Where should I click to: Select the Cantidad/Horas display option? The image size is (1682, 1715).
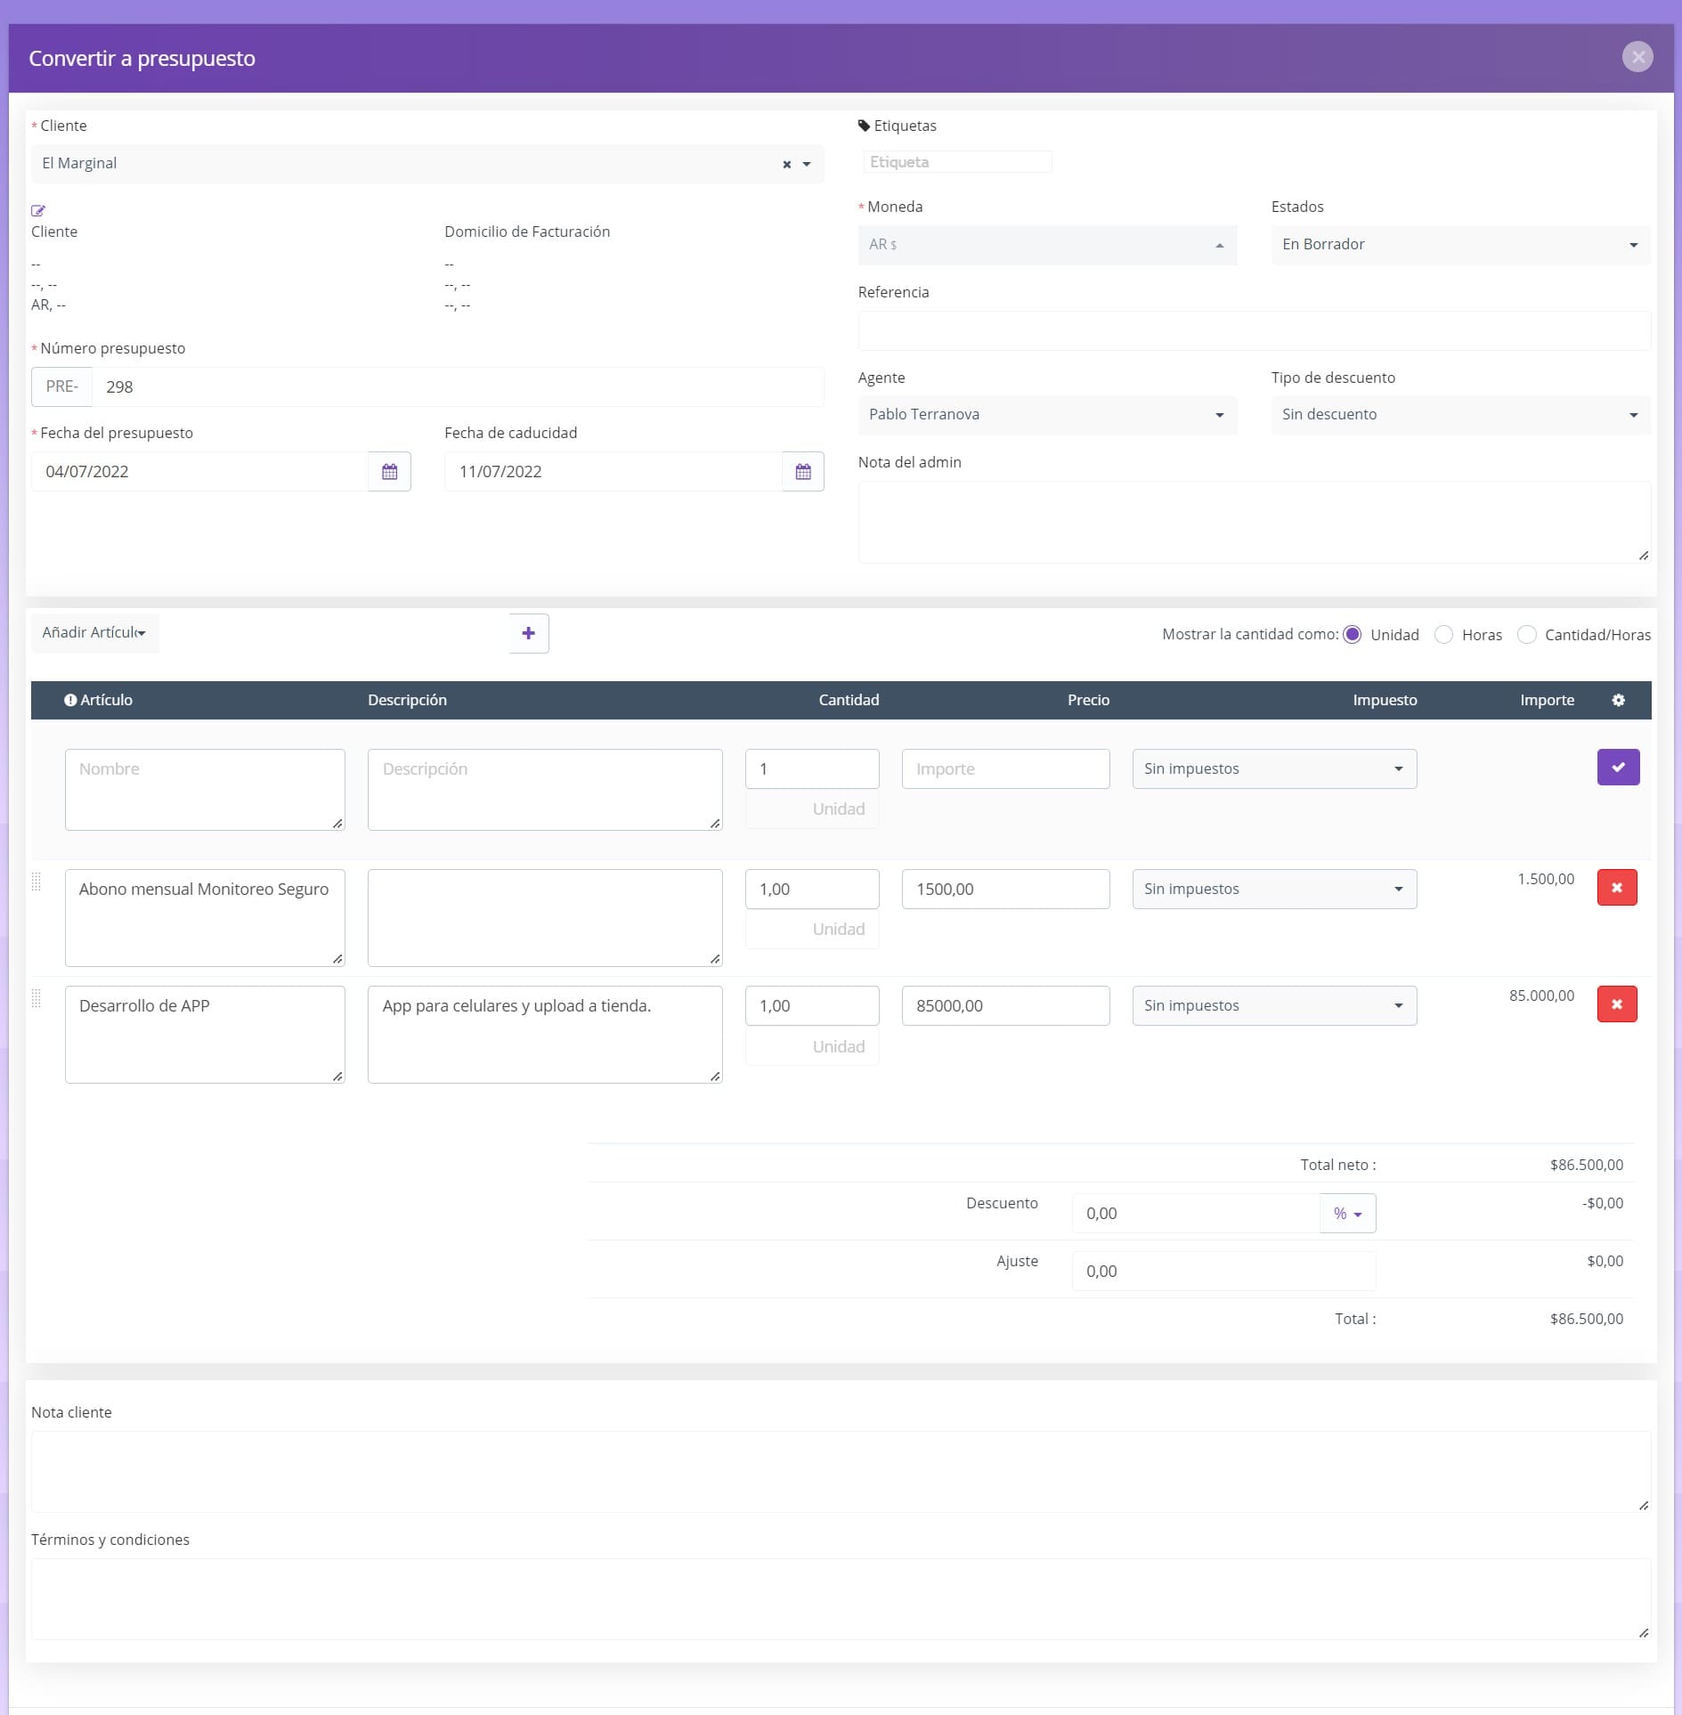(x=1526, y=634)
